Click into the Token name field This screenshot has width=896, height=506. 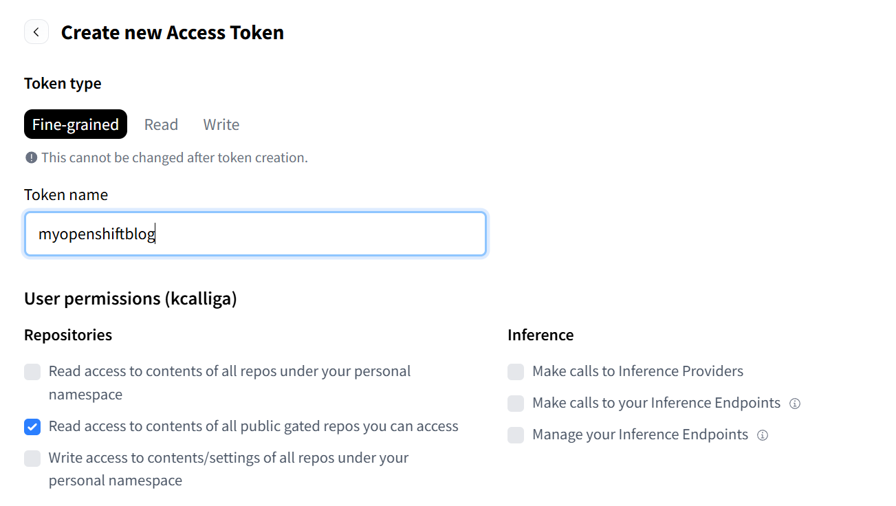254,234
